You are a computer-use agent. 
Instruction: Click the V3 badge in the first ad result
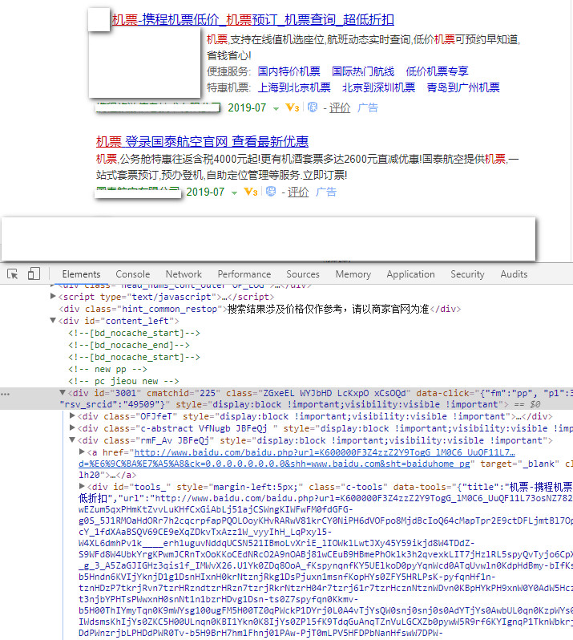293,107
